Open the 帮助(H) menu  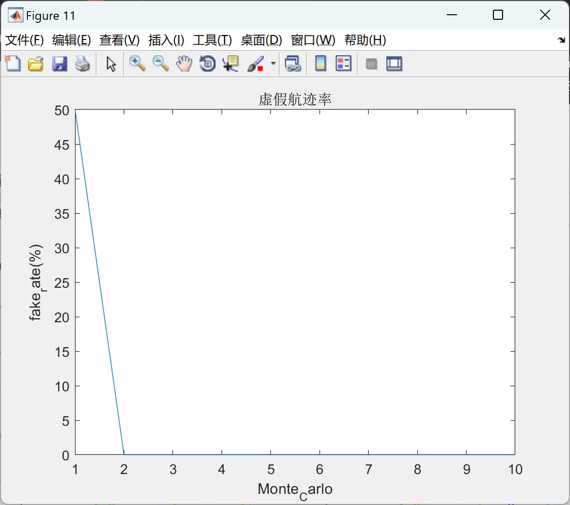click(365, 40)
